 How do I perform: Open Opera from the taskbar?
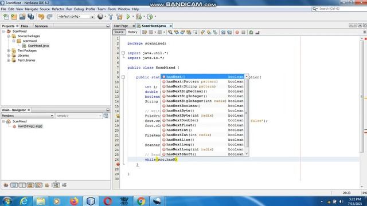pos(107,201)
